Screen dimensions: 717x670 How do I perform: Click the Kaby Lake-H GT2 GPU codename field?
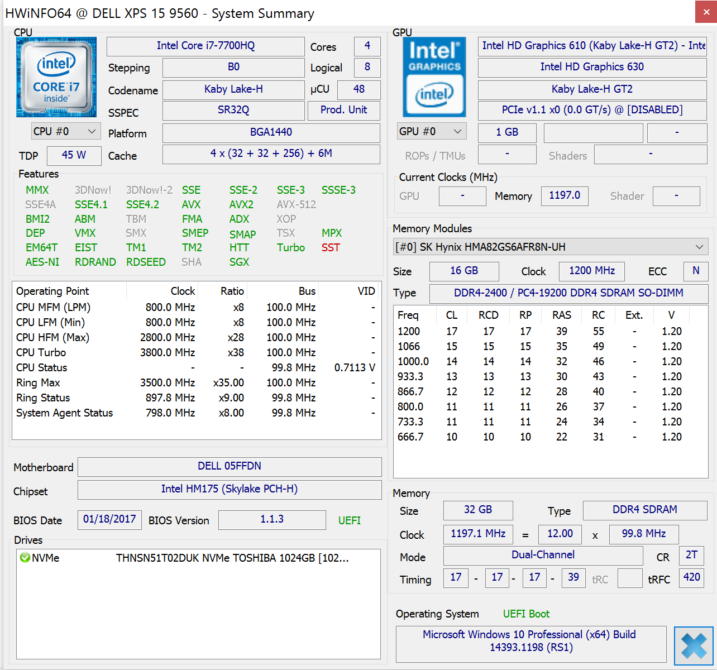click(x=592, y=89)
